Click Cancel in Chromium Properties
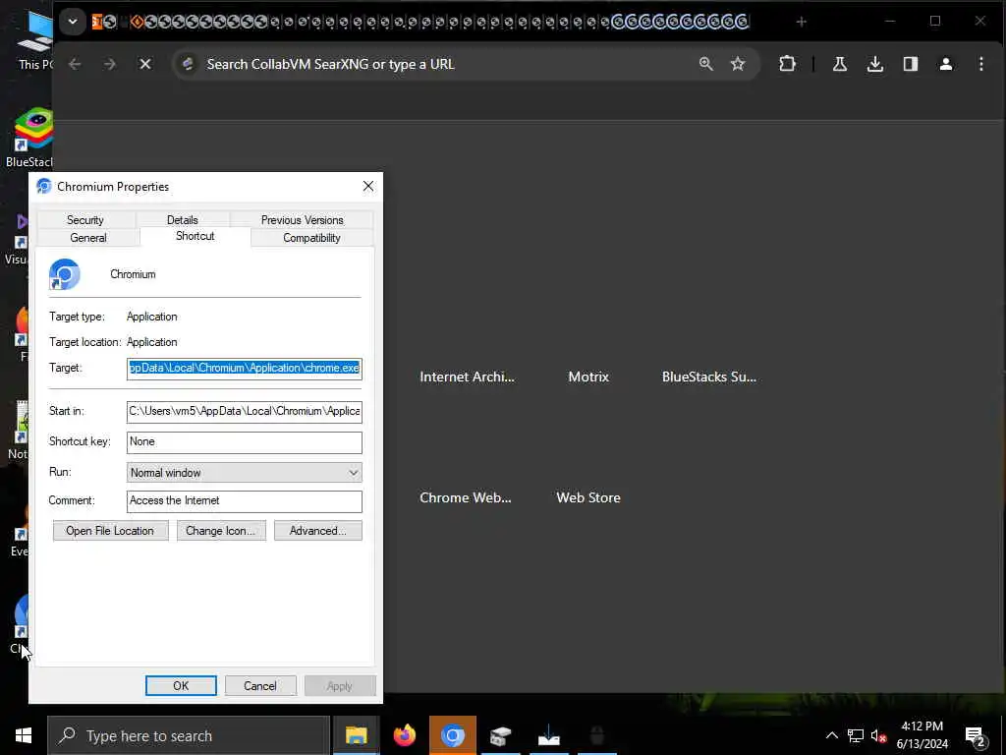The image size is (1006, 755). [260, 685]
